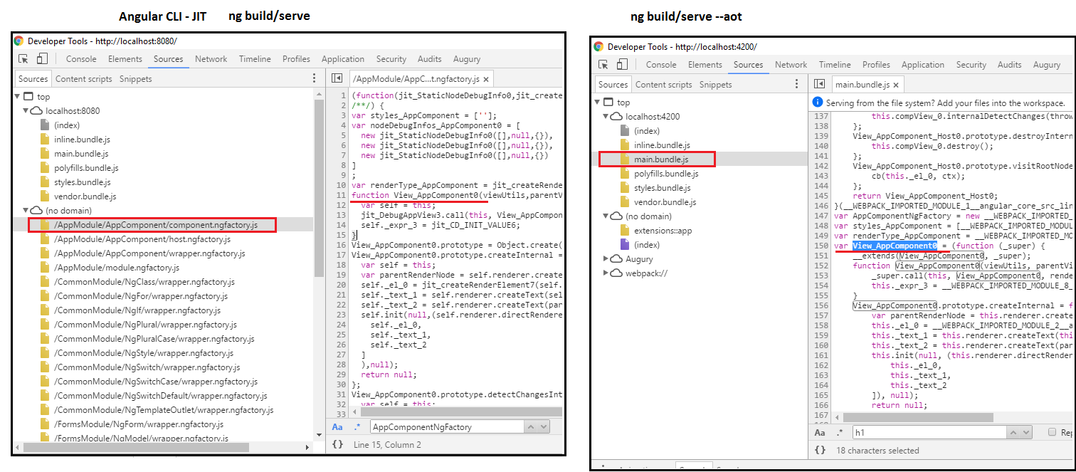Screen dimensions: 1076x472
Task: Hide navigator pane icon in right DevTools window
Action: (x=820, y=85)
